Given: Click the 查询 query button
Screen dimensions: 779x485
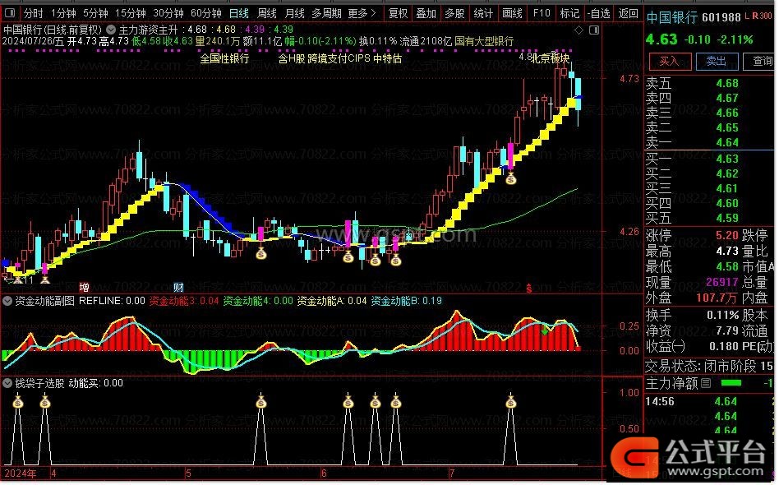Looking at the screenshot, I should tap(760, 62).
